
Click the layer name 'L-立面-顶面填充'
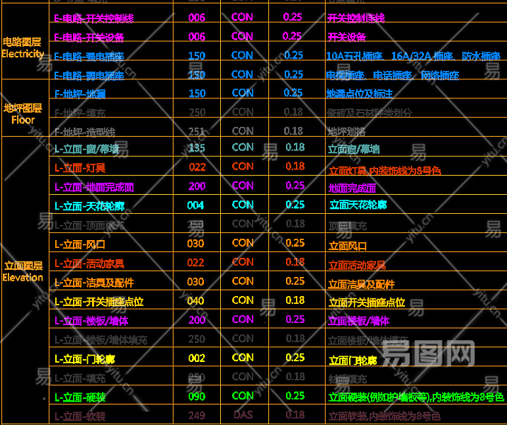tap(89, 225)
